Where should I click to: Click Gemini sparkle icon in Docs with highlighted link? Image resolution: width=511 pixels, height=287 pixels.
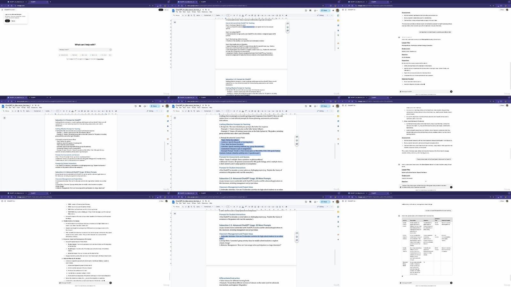click(x=333, y=10)
